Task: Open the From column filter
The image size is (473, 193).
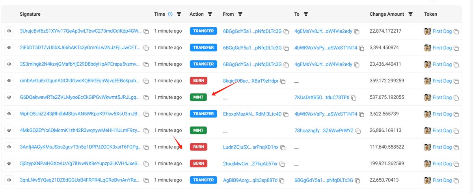Action: (240, 14)
